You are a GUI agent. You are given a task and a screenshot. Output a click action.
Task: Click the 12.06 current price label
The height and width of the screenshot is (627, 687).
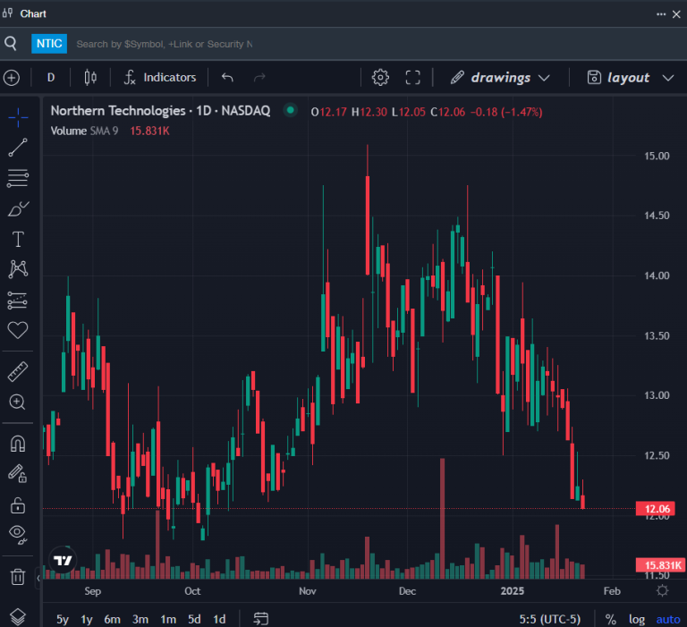656,509
